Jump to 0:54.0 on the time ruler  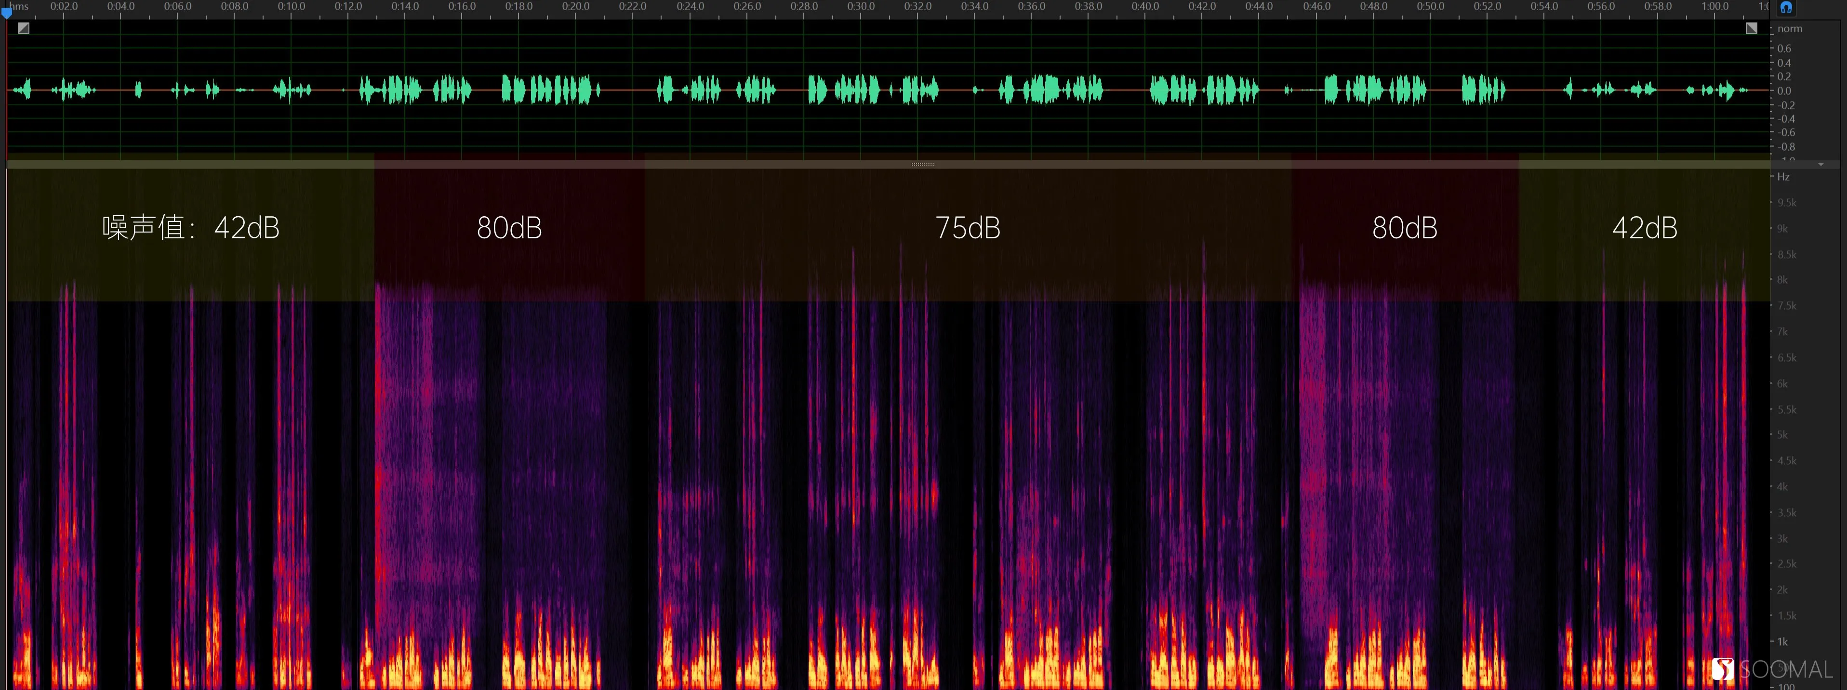coord(1544,6)
